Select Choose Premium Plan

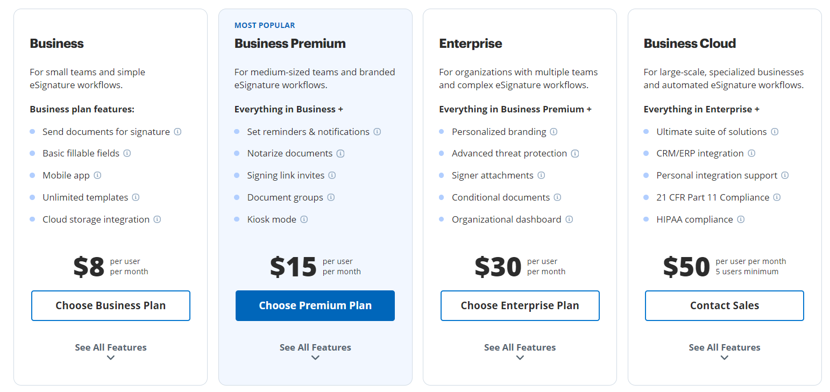[315, 305]
